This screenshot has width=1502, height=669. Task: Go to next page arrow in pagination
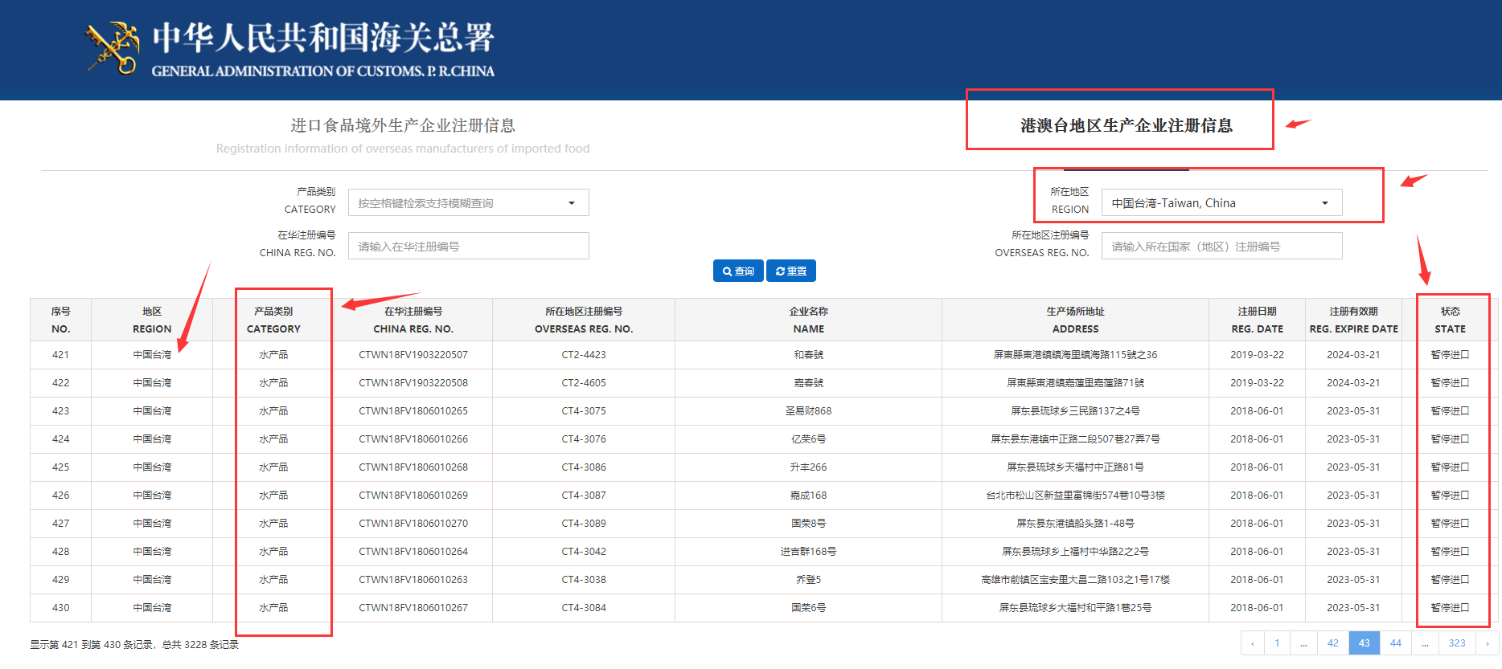[1487, 643]
